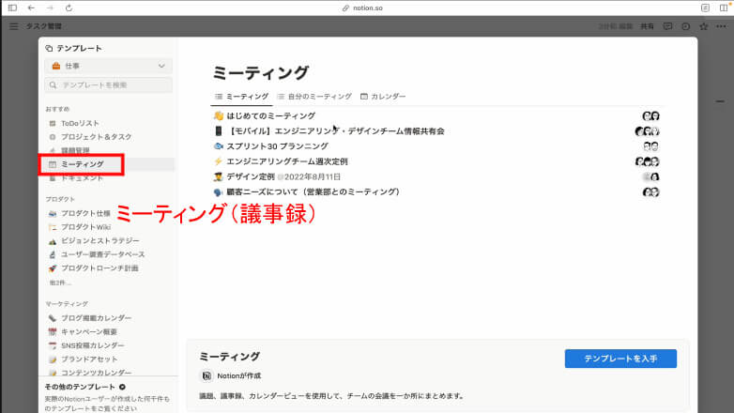Image resolution: width=734 pixels, height=413 pixels.
Task: Click the template search field
Action: pyautogui.click(x=108, y=85)
